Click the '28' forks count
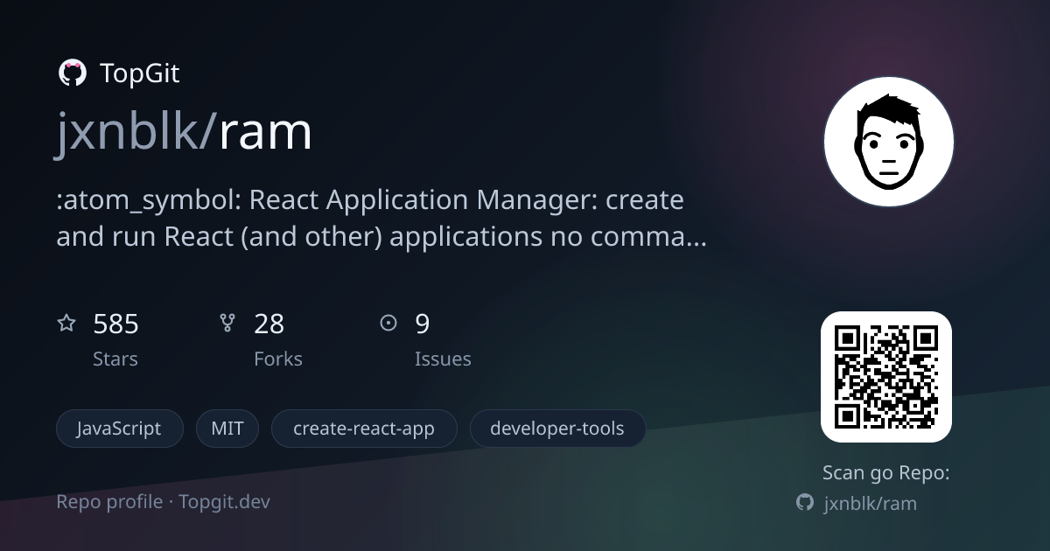 pyautogui.click(x=269, y=324)
